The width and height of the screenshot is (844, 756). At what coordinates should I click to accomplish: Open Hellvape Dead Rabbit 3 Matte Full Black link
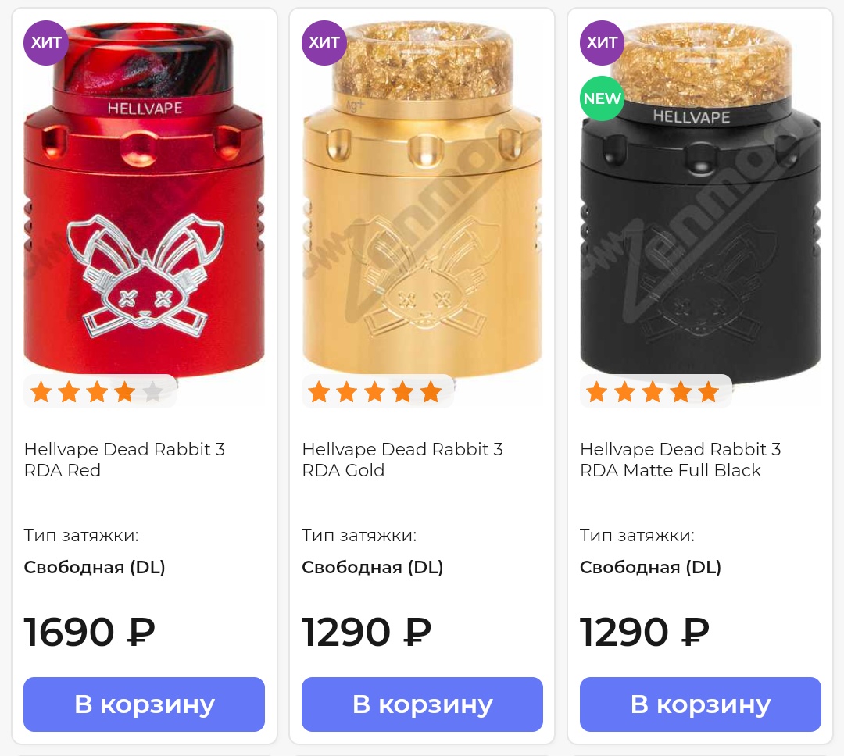pyautogui.click(x=681, y=459)
